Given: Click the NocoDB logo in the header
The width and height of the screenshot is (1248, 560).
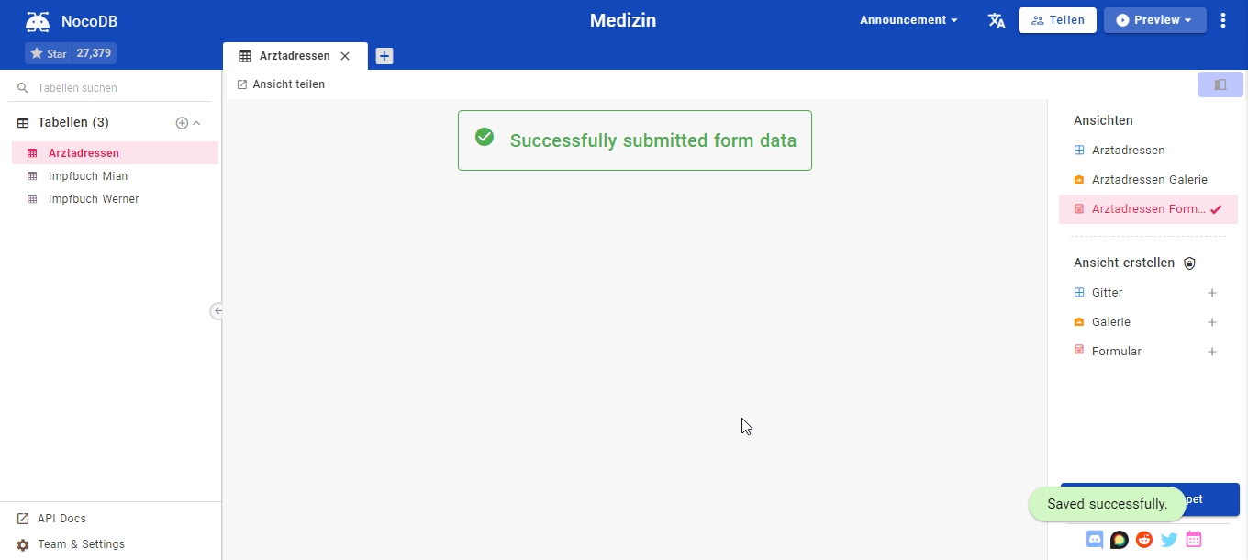Looking at the screenshot, I should pos(38,19).
